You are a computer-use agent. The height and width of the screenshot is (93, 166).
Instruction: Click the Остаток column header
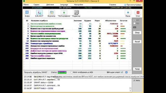point(123,21)
